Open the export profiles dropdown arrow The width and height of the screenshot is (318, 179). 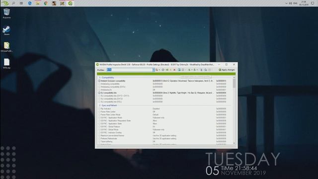coord(192,70)
